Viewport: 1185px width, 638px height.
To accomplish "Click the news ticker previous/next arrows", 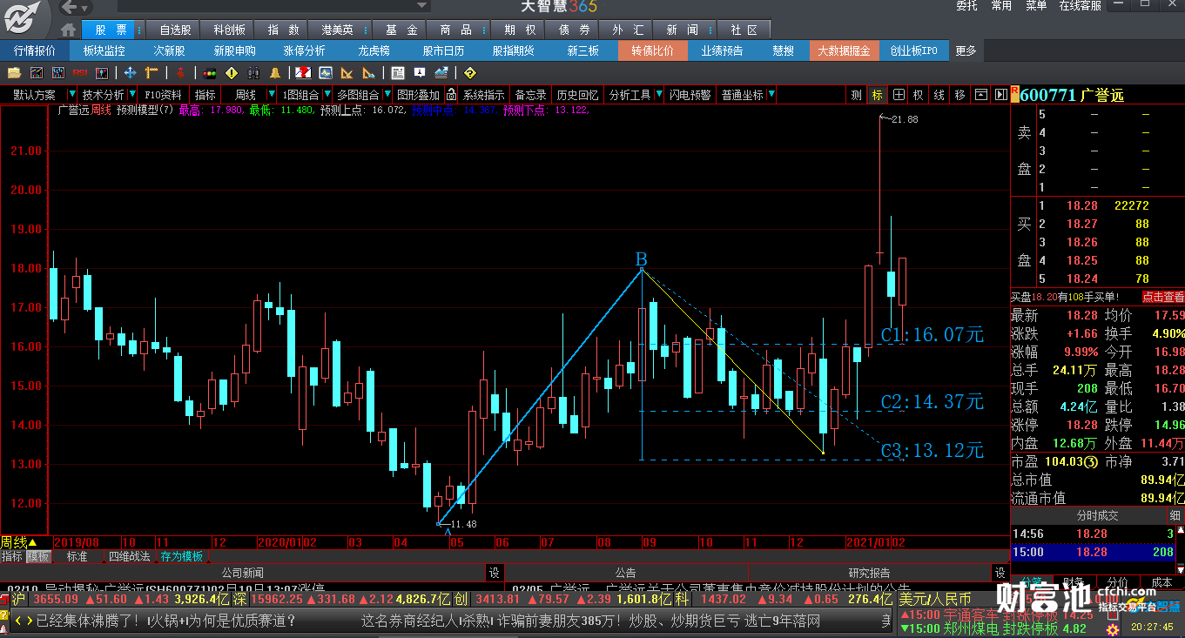I will pyautogui.click(x=24, y=621).
